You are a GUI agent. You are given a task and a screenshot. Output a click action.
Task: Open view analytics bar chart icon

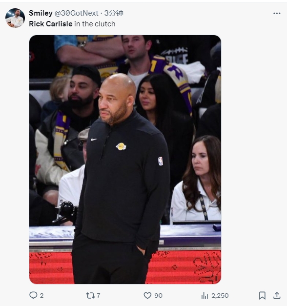[x=205, y=295]
